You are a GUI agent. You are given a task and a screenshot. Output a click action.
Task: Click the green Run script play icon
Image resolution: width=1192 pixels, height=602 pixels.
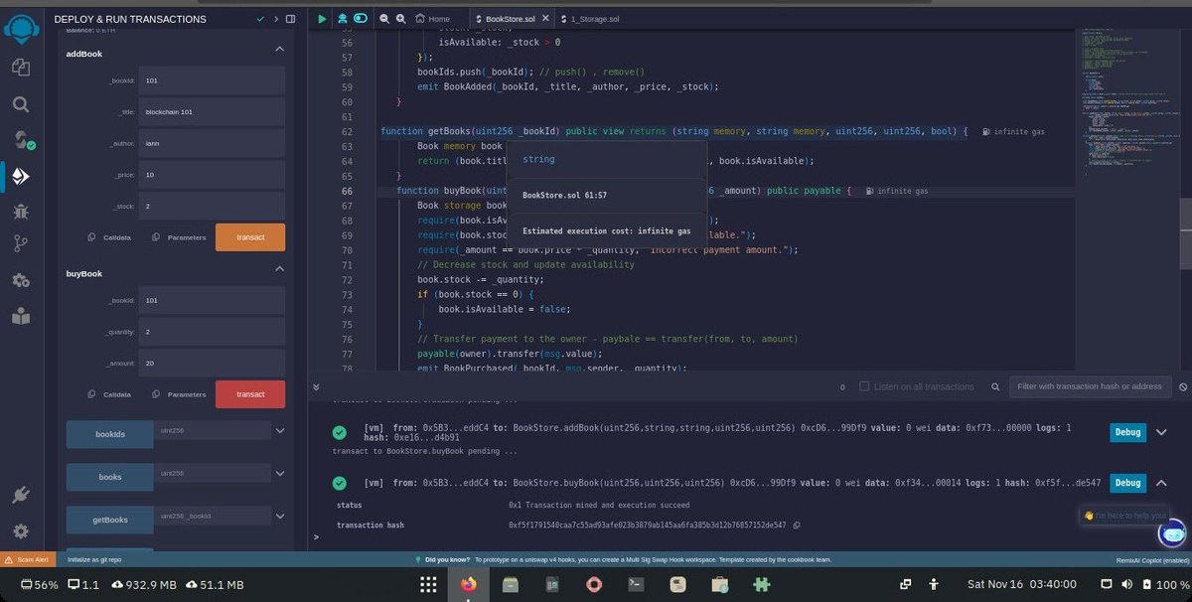pyautogui.click(x=322, y=19)
